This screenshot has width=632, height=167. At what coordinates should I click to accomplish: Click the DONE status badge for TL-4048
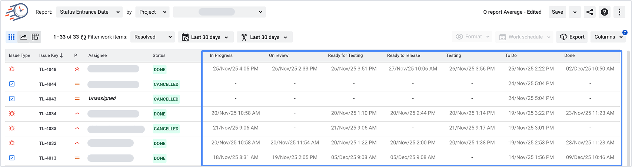[x=160, y=69]
